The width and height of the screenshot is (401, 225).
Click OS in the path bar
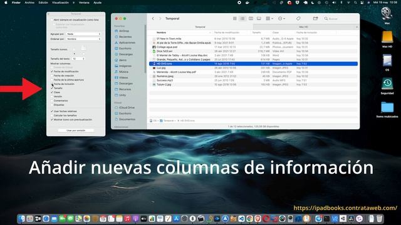(x=153, y=121)
